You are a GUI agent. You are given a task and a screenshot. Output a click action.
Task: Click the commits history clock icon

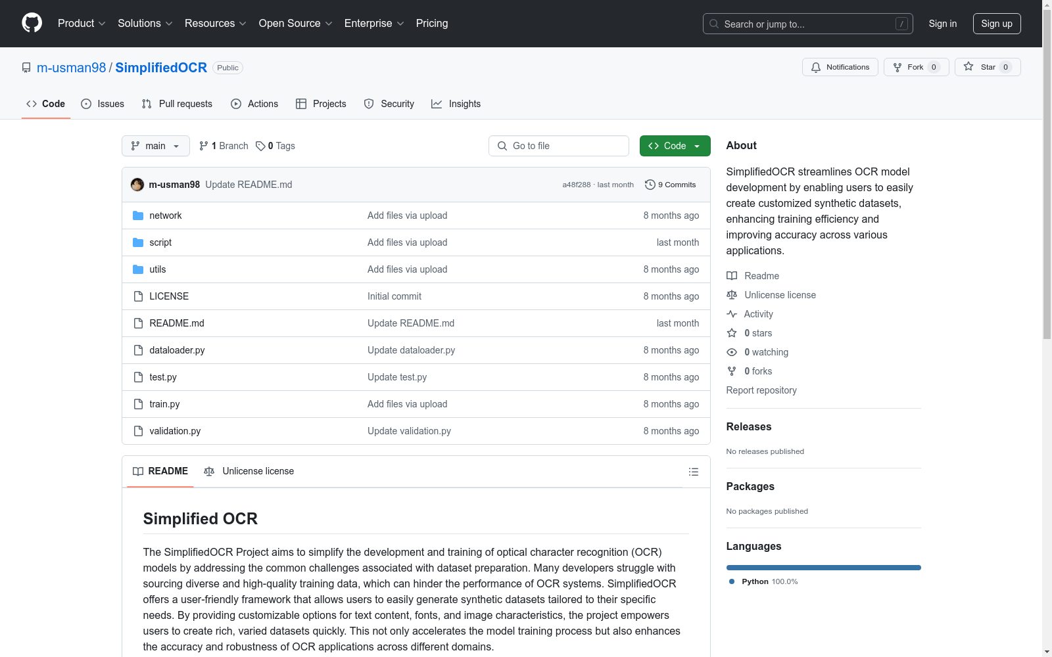[650, 185]
